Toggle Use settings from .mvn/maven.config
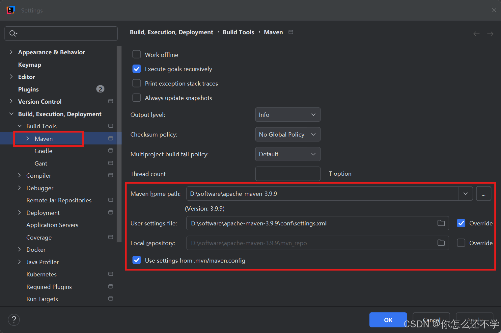This screenshot has height=333, width=501. (x=136, y=260)
